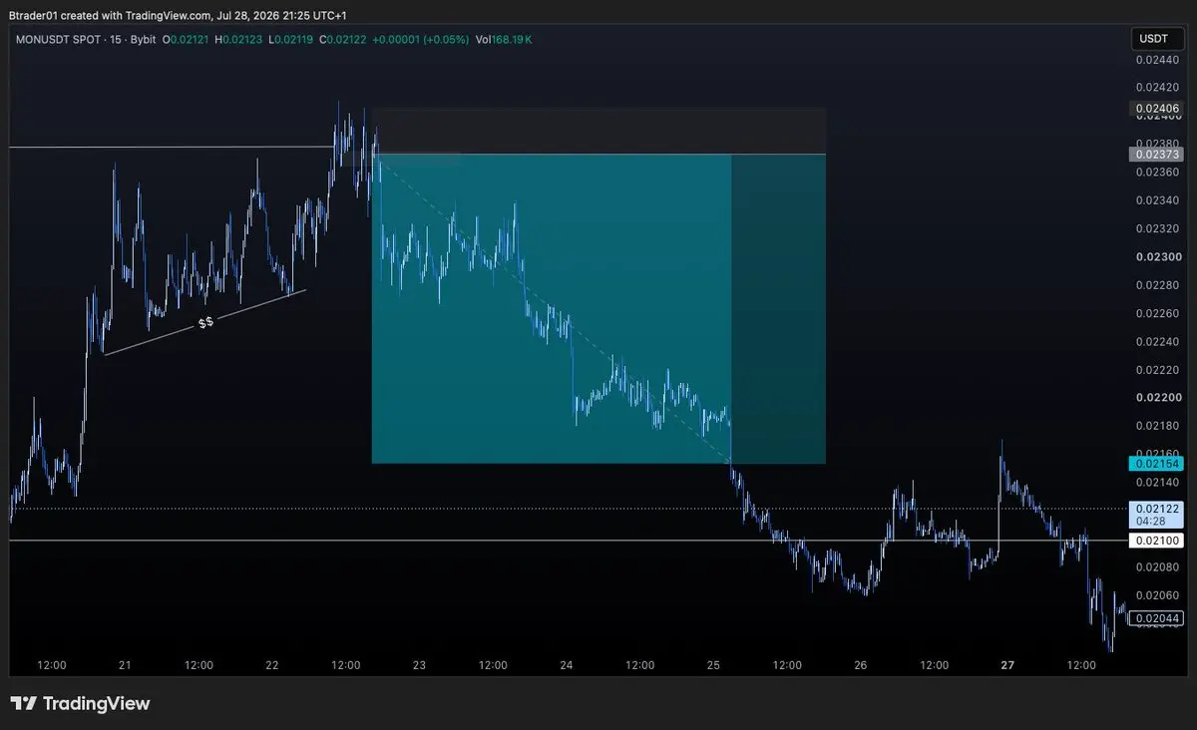Click date label 23 on time axis

click(420, 665)
